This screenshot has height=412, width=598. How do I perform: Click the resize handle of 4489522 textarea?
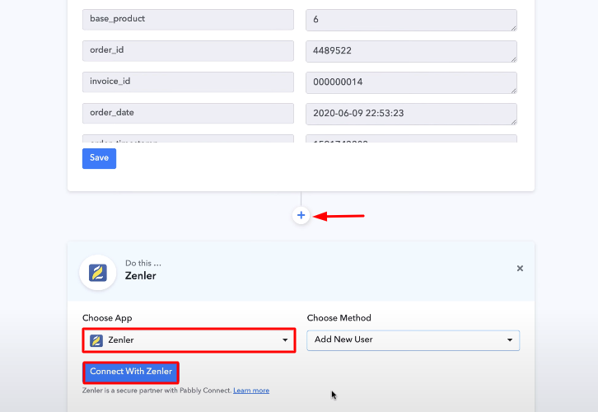pyautogui.click(x=514, y=59)
